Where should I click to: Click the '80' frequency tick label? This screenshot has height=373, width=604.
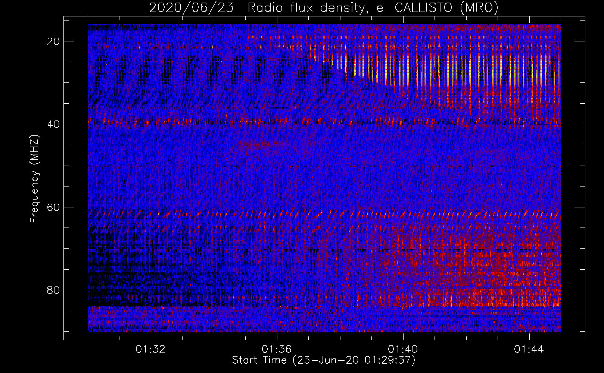tap(54, 290)
